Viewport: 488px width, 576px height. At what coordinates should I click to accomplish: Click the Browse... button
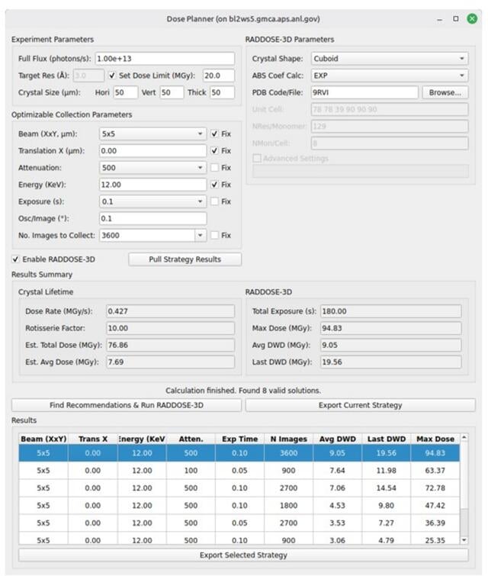click(445, 92)
